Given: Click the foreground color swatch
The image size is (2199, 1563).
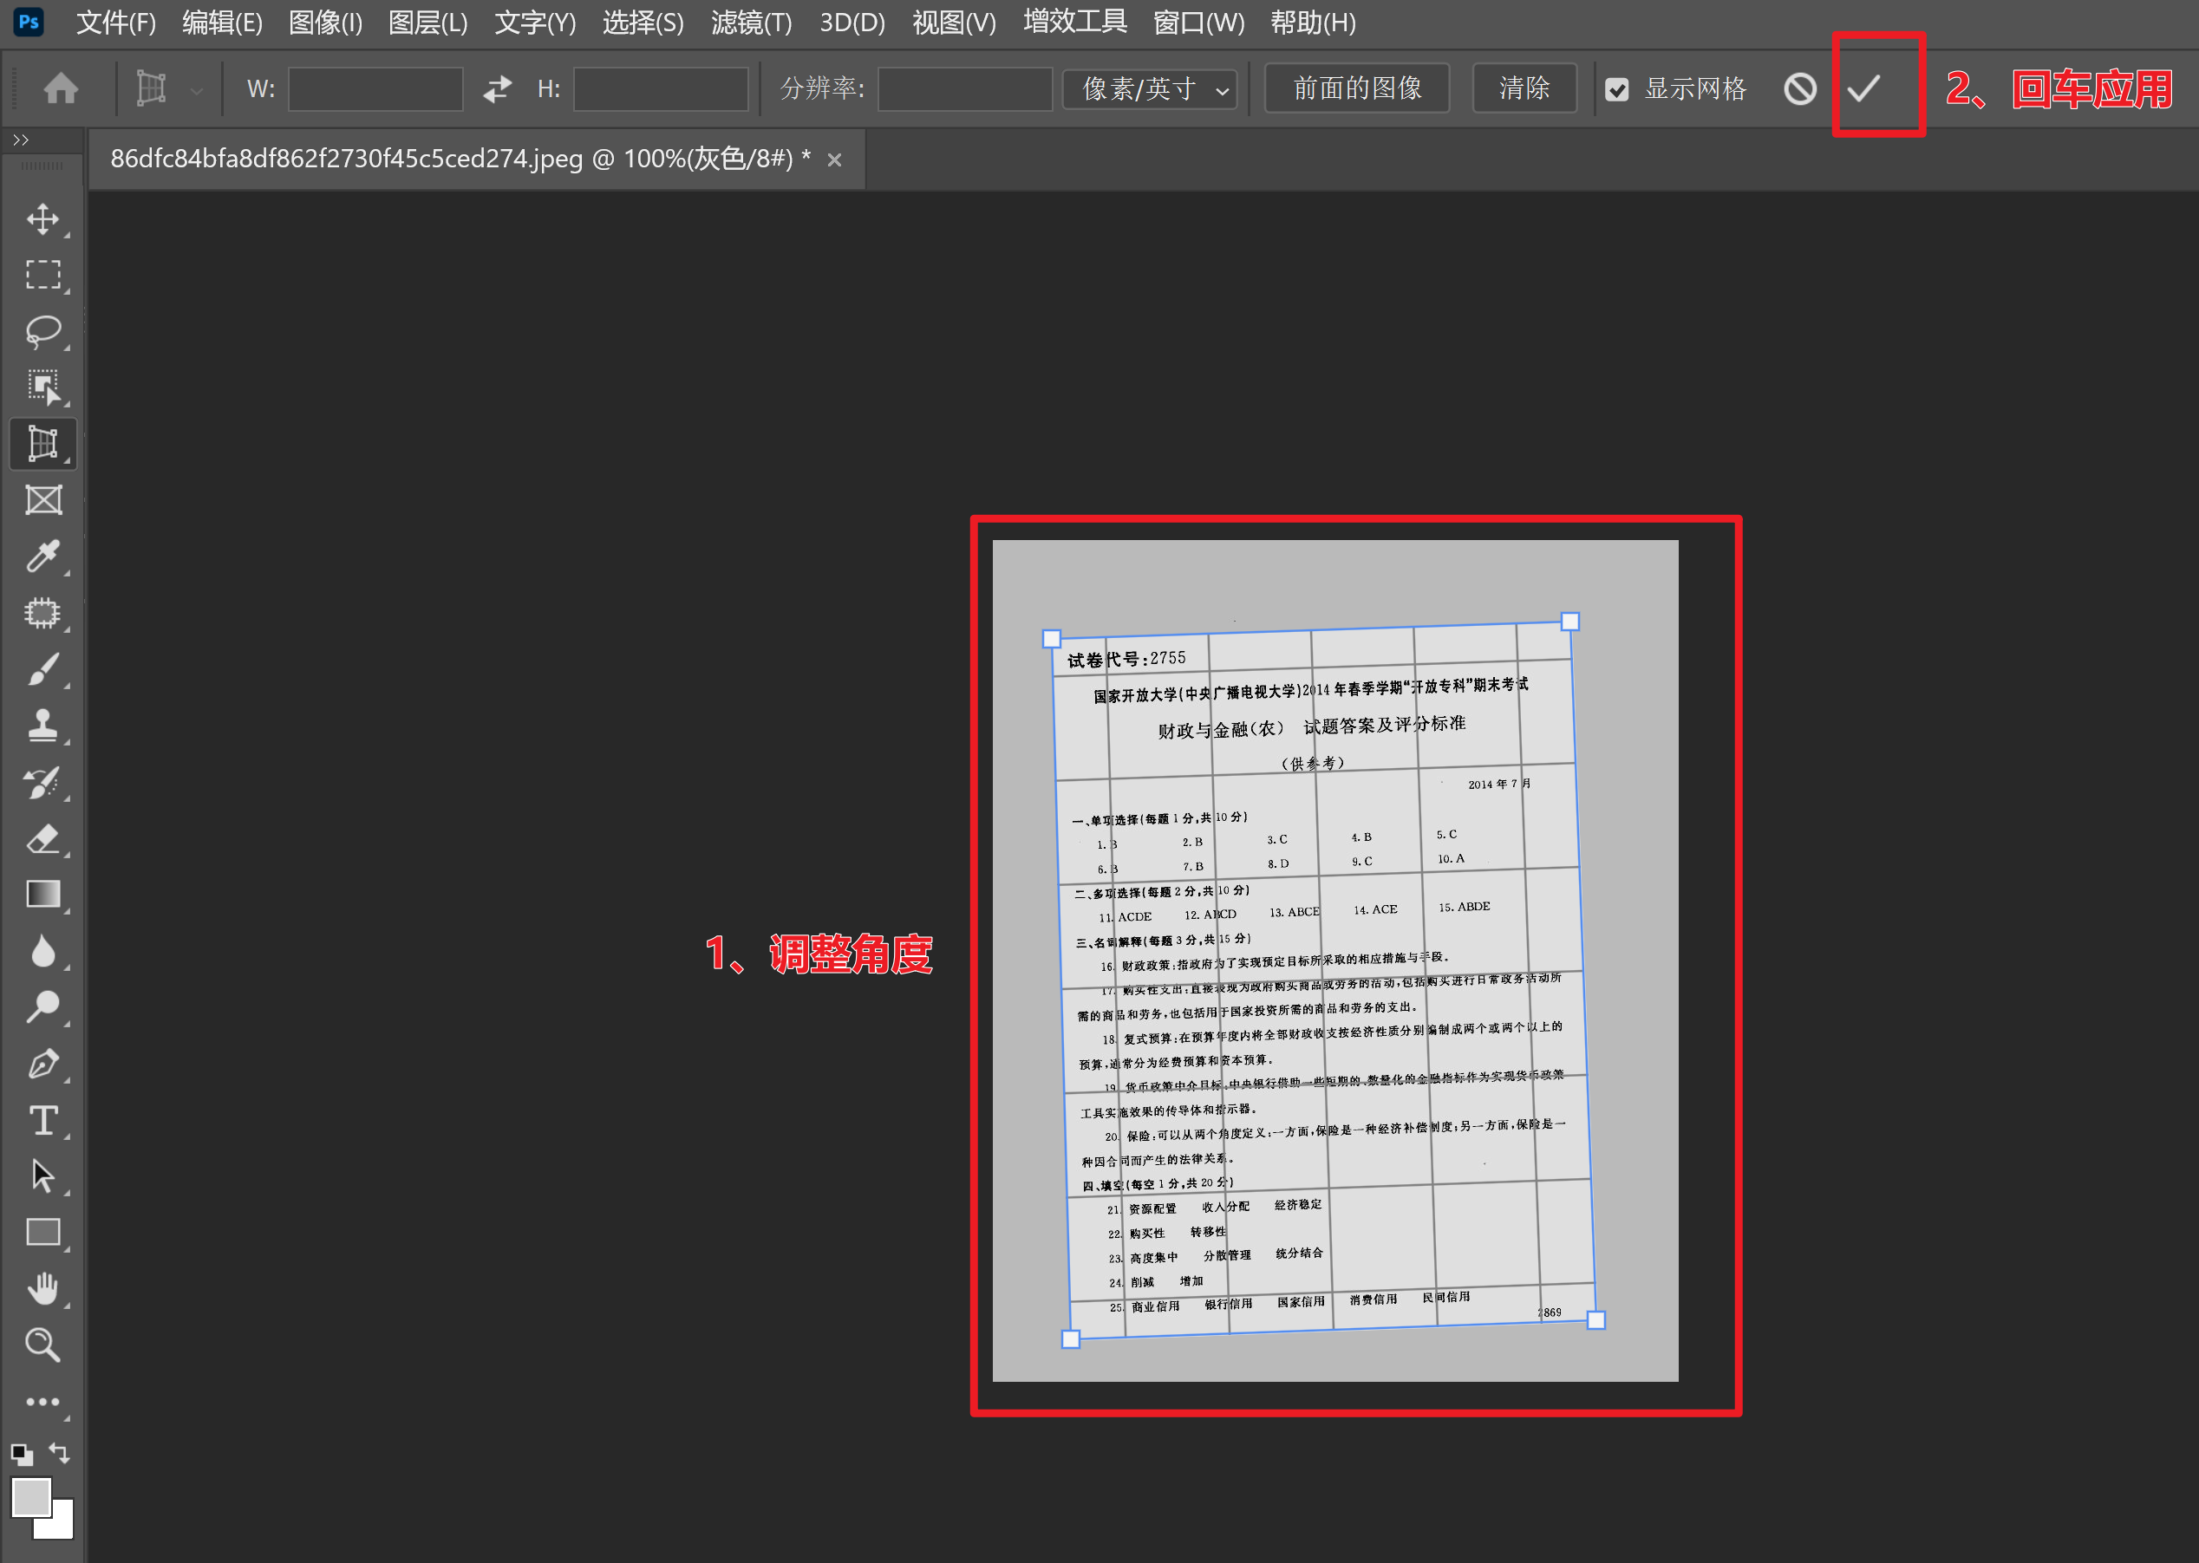Looking at the screenshot, I should pyautogui.click(x=31, y=1496).
